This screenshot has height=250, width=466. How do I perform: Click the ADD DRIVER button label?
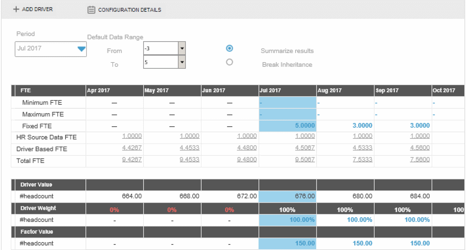click(37, 9)
